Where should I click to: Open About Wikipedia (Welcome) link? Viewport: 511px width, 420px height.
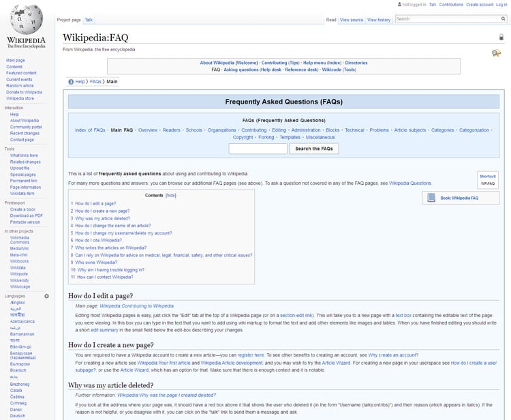pos(229,63)
